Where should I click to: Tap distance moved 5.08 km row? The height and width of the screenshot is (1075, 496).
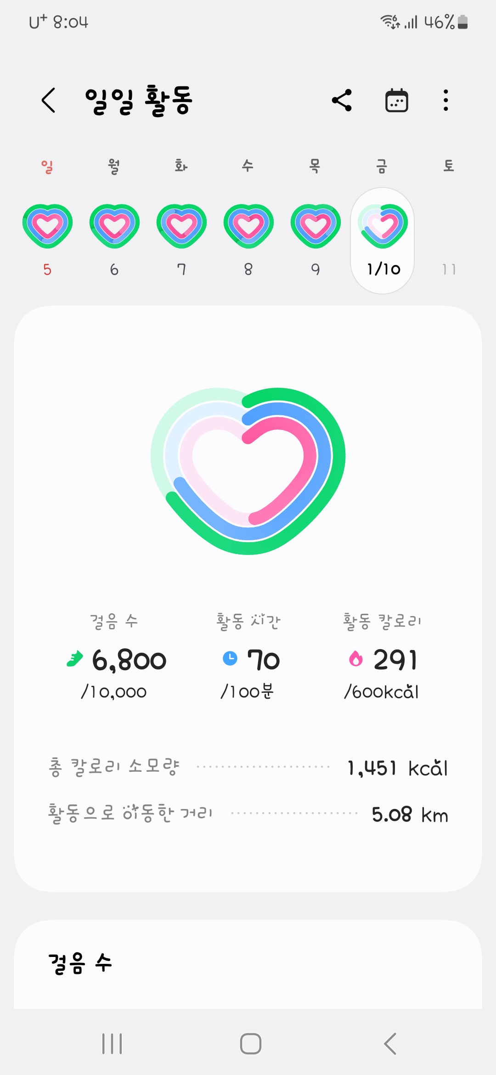pos(248,815)
